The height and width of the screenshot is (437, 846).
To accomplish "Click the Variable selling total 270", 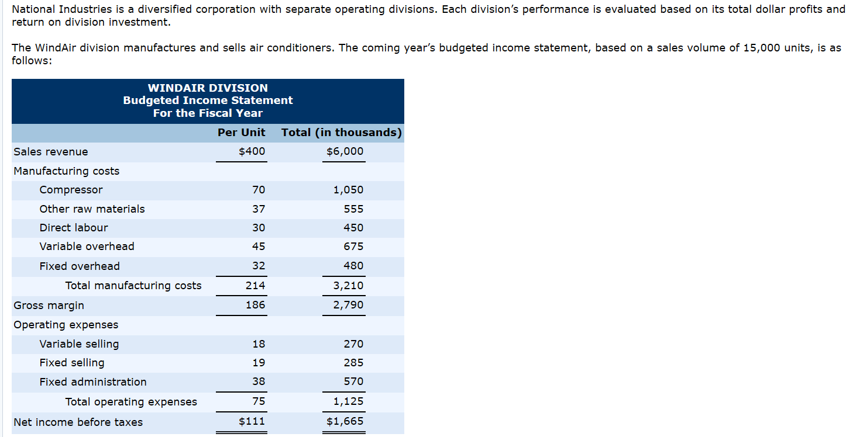I will (x=353, y=344).
